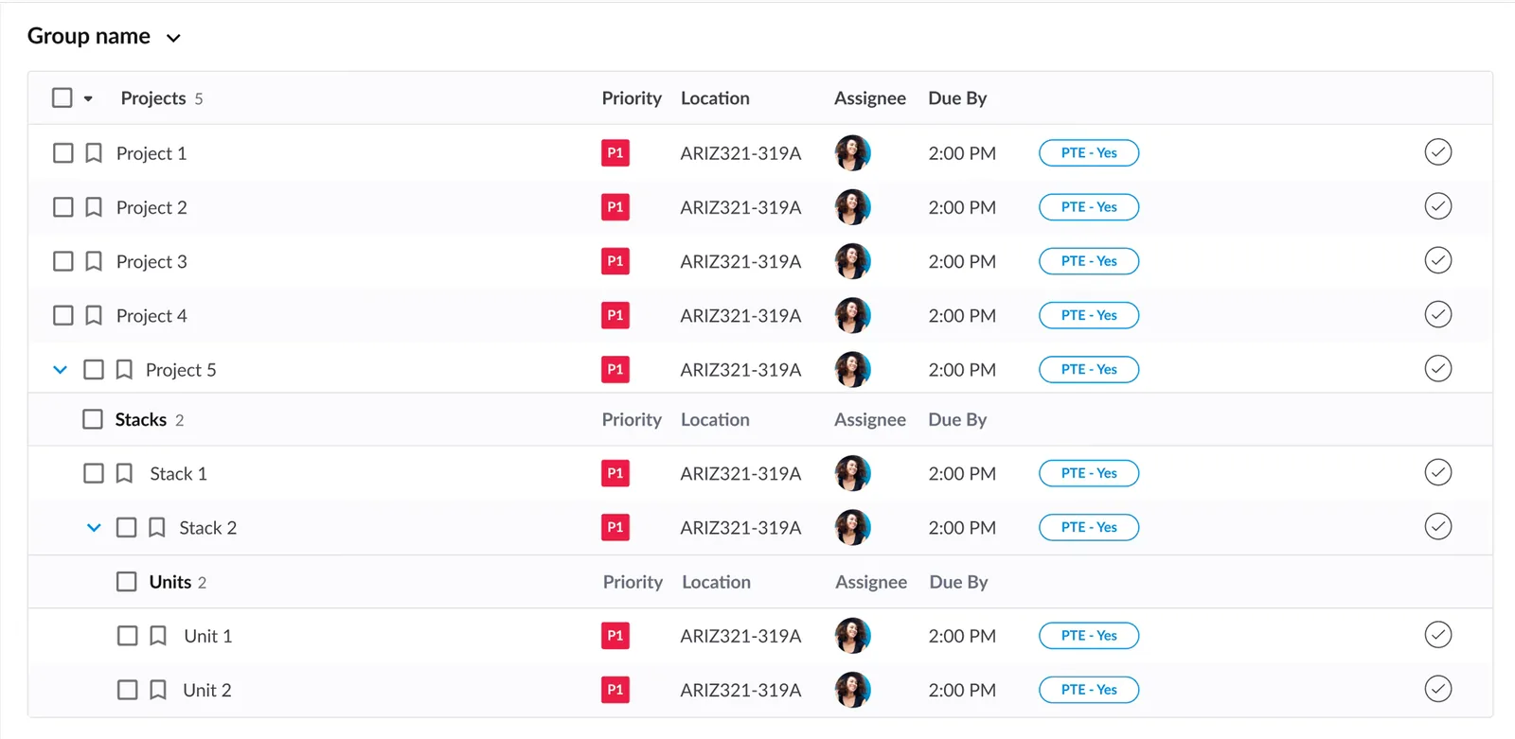Click bookmark icon beside Project 3
1515x739 pixels.
(94, 261)
